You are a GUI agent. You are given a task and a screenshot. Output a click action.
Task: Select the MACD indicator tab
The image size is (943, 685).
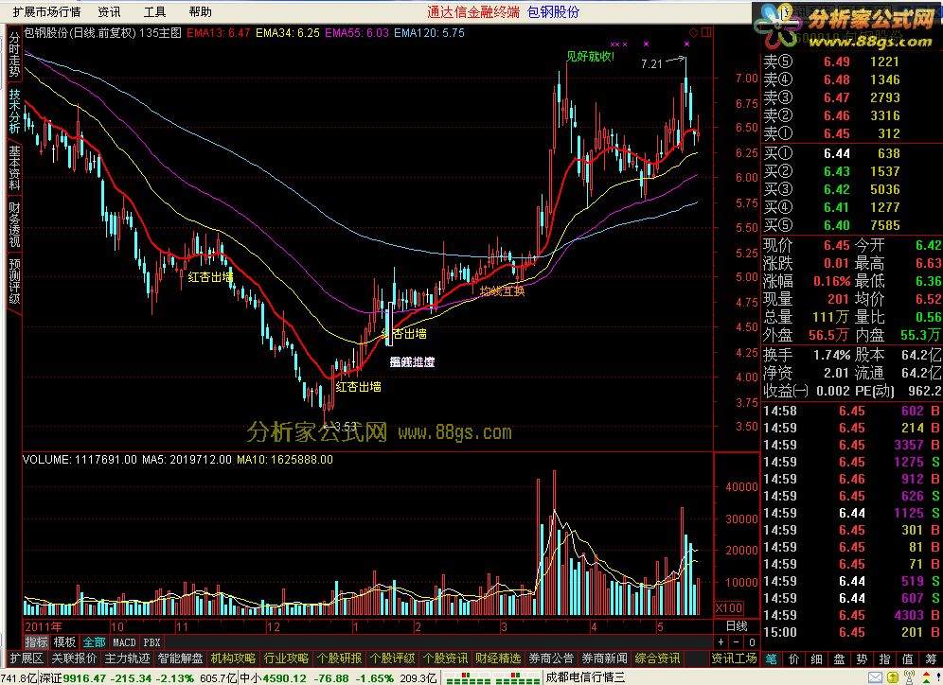pos(124,642)
